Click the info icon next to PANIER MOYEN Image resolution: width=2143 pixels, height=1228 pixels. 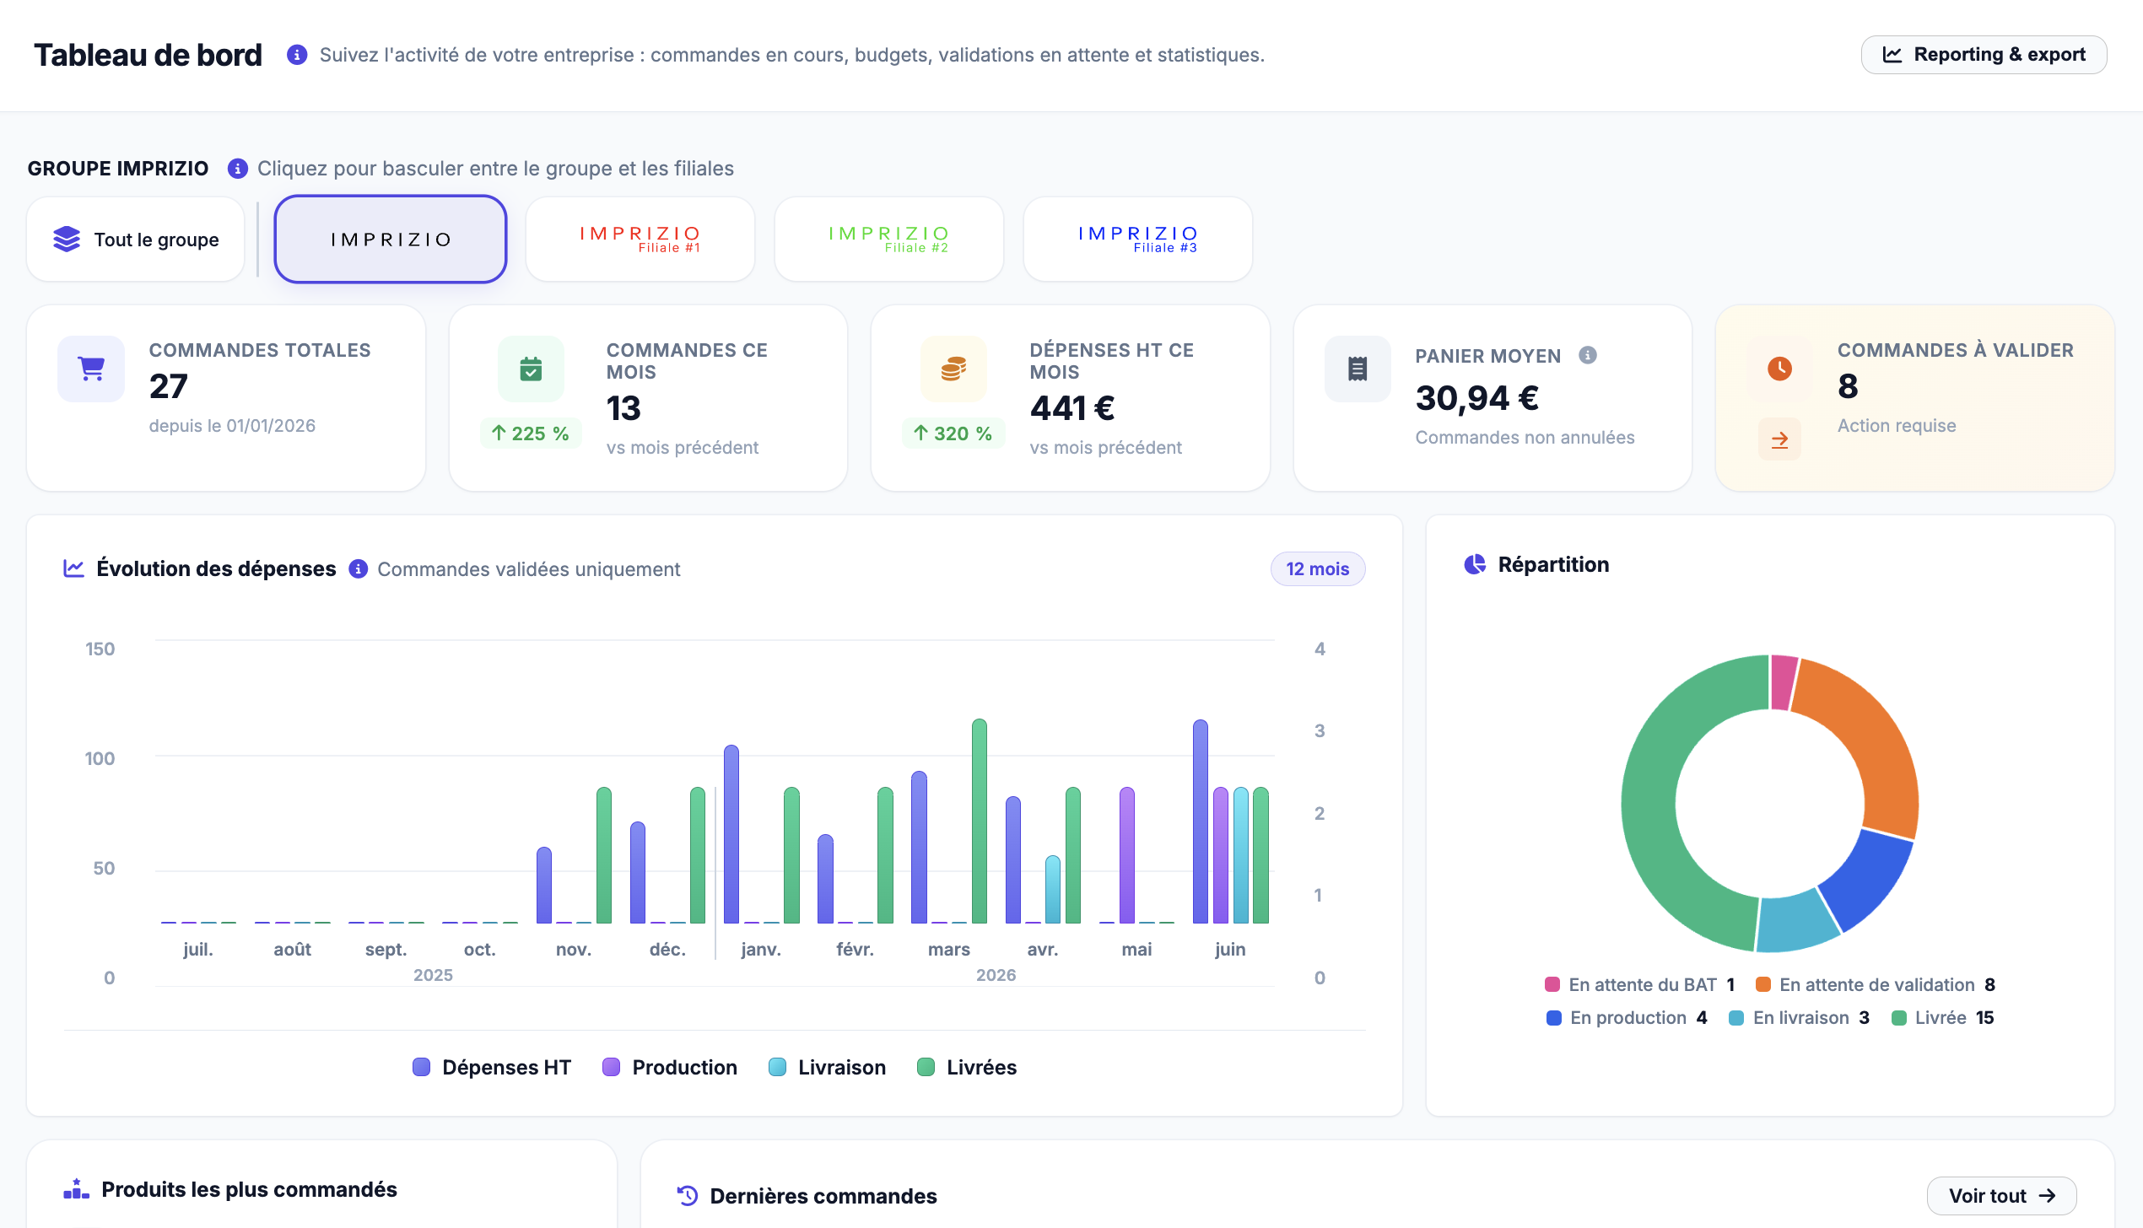[1588, 355]
